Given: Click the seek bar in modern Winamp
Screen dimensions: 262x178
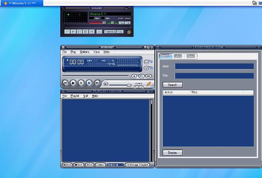Looking at the screenshot, I should point(95,76).
